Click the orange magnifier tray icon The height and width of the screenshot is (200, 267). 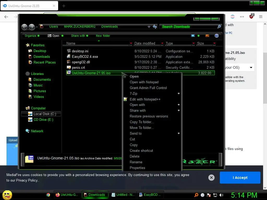[x=196, y=195]
